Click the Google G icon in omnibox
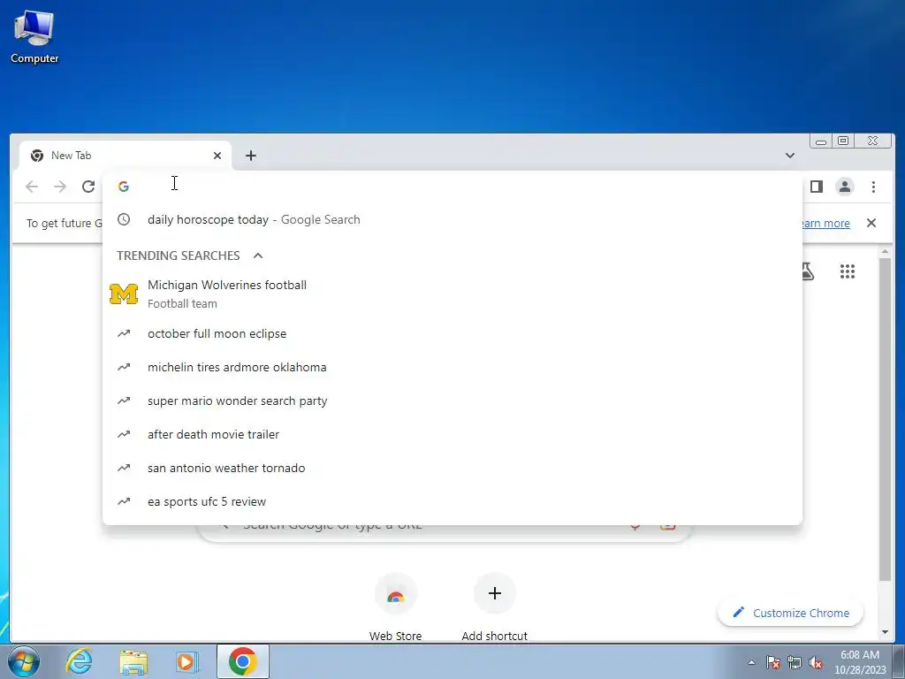 point(124,187)
